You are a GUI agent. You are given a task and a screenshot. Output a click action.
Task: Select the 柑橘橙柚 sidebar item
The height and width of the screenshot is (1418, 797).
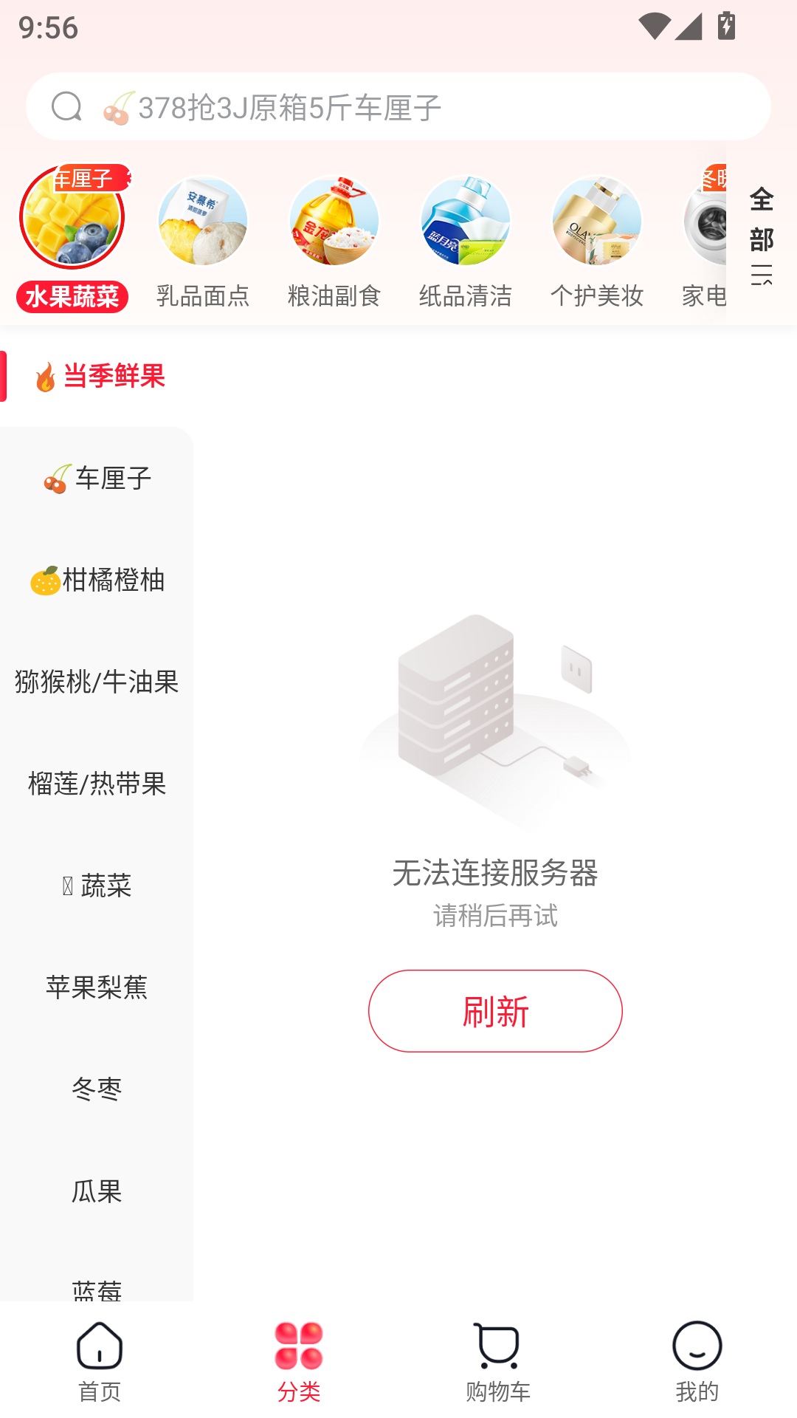96,580
